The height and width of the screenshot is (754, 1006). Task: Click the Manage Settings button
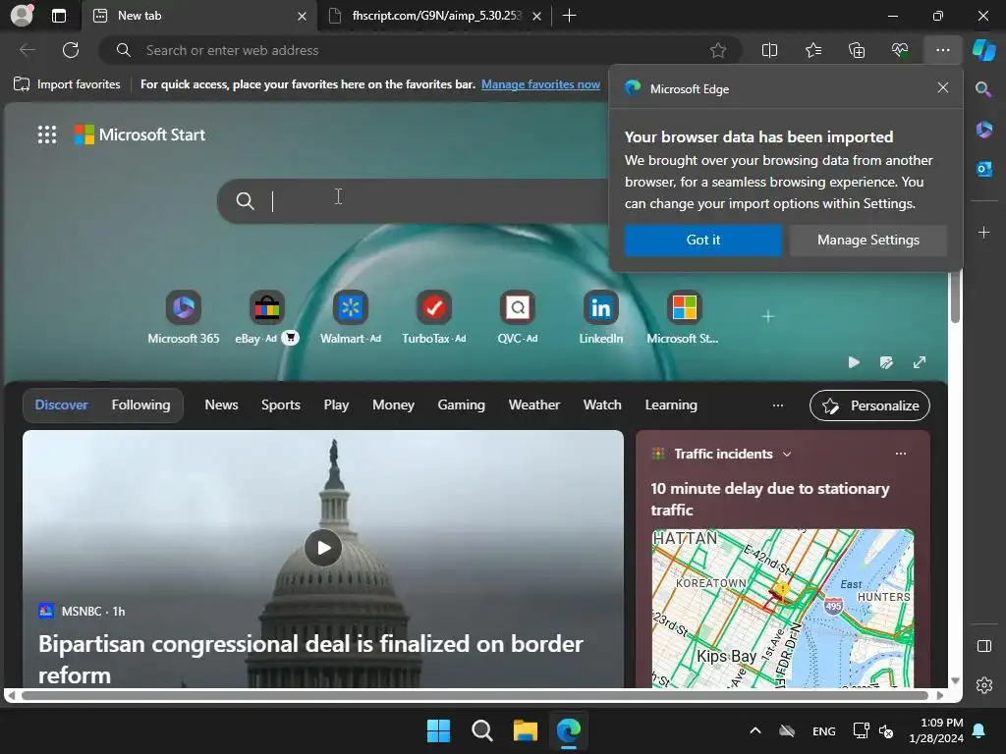click(x=868, y=240)
